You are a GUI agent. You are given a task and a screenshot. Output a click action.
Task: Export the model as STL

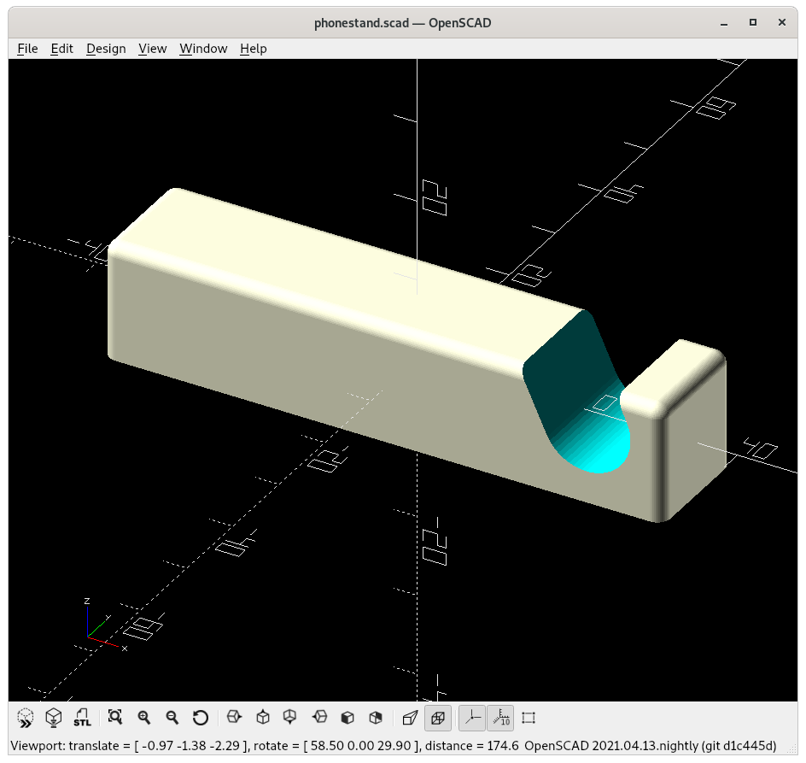pos(82,718)
